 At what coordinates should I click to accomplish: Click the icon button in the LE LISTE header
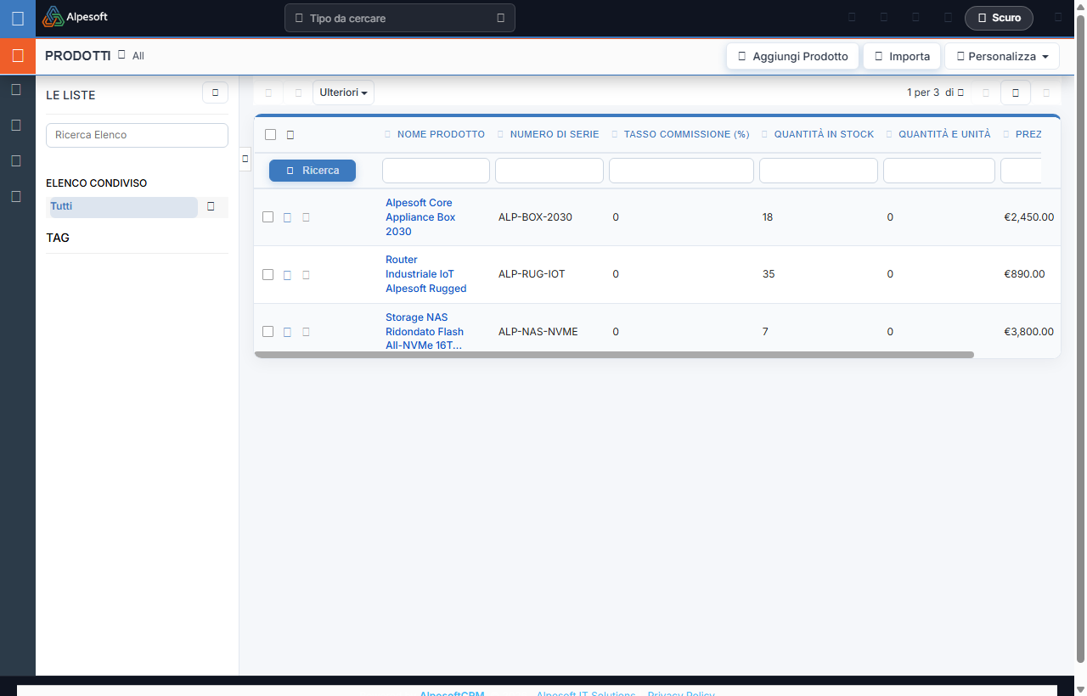[x=215, y=93]
